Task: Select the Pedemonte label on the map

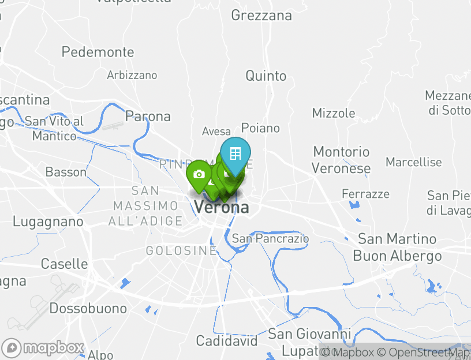Action: tap(98, 52)
